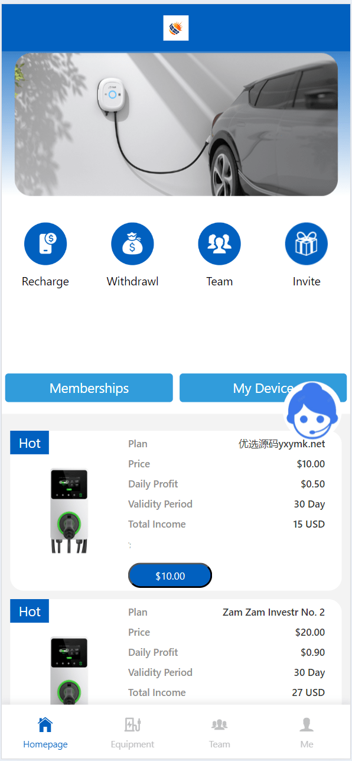This screenshot has width=352, height=761.
Task: Select the first plan's charger thumbnail
Action: (69, 510)
